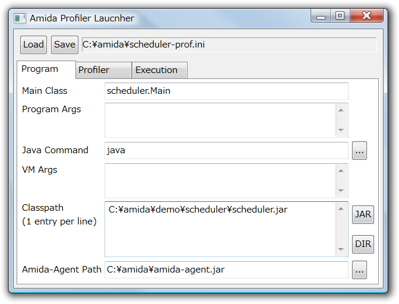
Task: Browse for Java command with ellipsis button
Action: click(359, 151)
